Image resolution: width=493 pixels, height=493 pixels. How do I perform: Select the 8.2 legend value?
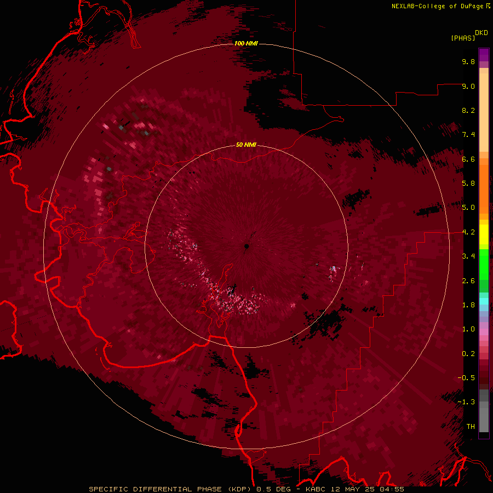[468, 110]
